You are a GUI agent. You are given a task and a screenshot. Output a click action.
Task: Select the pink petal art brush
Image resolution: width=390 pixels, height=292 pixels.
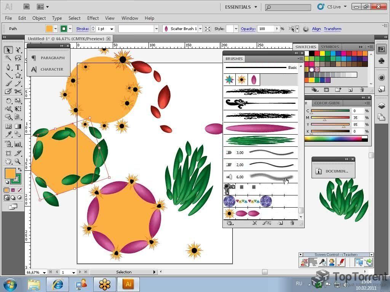(x=261, y=129)
